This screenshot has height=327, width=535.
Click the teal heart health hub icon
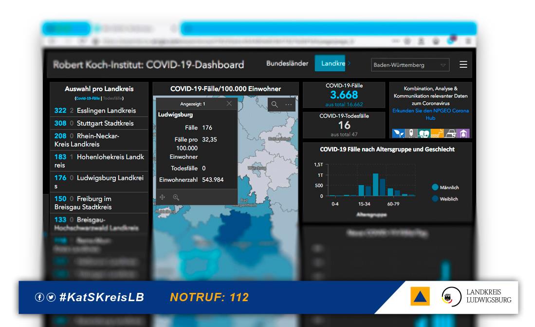(x=424, y=133)
